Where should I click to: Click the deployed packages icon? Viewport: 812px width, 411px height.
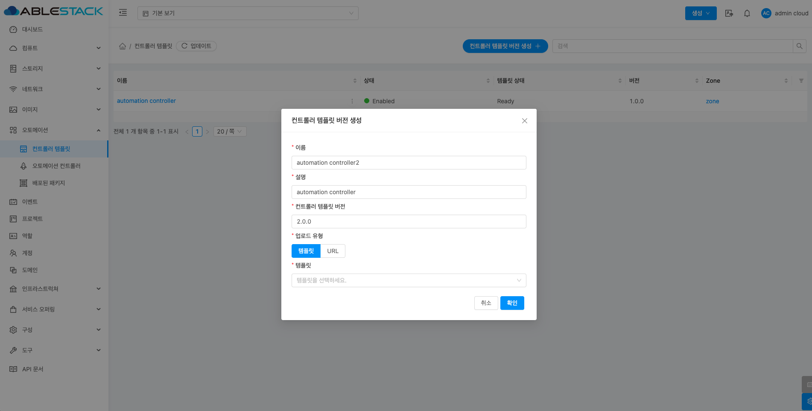tap(23, 183)
